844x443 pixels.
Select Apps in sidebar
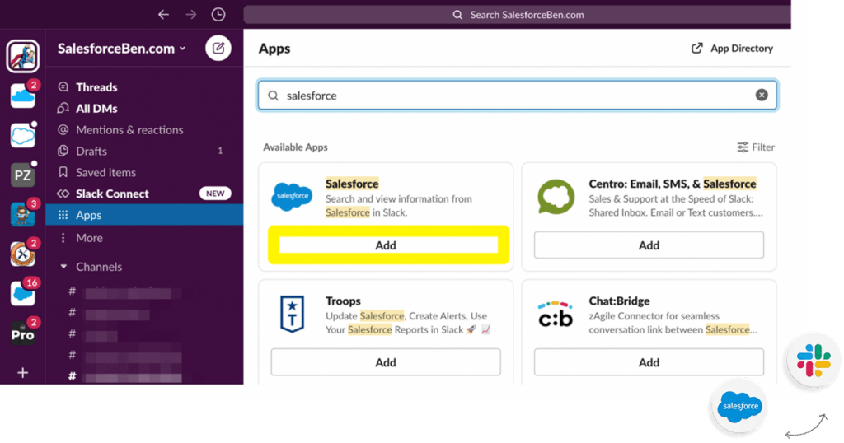[144, 215]
